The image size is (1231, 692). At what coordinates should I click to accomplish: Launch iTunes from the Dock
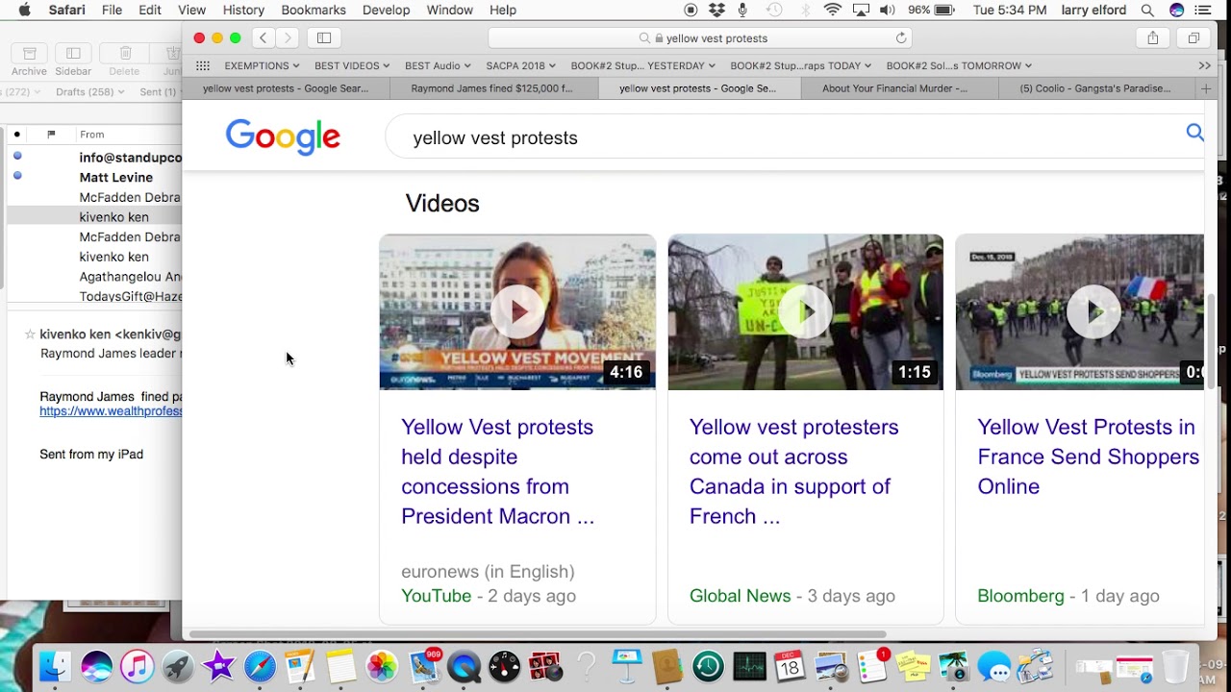[x=138, y=666]
